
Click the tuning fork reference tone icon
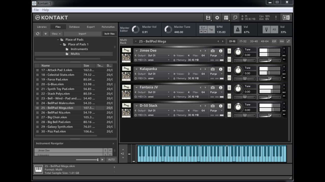pos(266,30)
